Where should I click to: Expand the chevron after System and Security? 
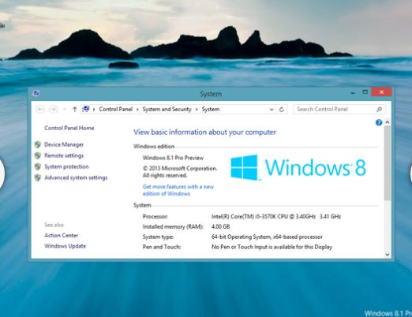point(197,110)
